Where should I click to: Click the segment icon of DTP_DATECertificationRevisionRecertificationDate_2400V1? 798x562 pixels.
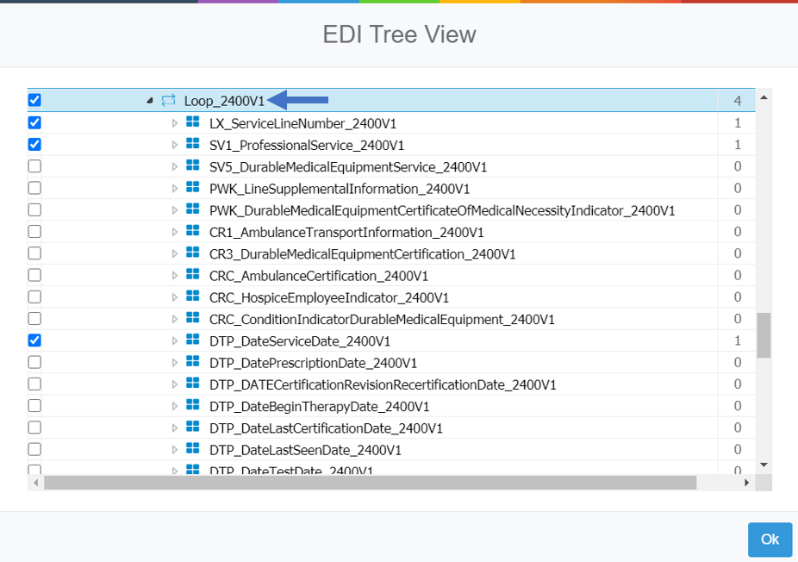[x=193, y=384]
